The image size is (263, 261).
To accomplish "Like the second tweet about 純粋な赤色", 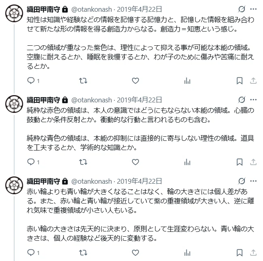I will [135, 162].
